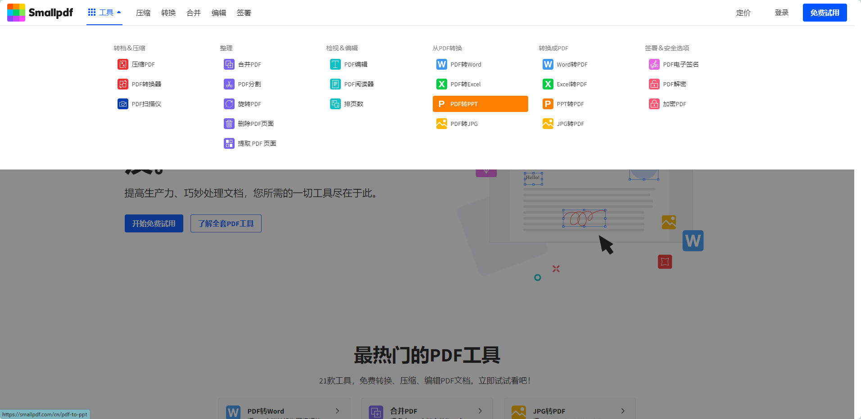Screen dimensions: 861x419
Task: Open the 压缩 nav item
Action: click(x=143, y=13)
